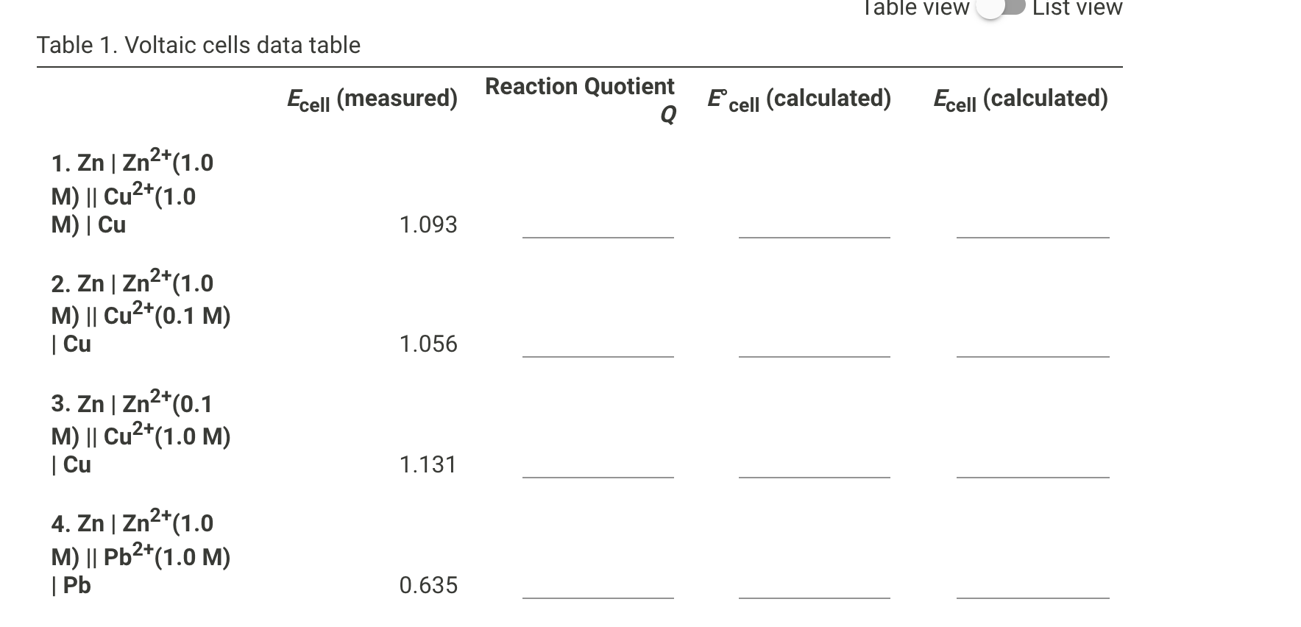Image resolution: width=1301 pixels, height=627 pixels.
Task: Click the Table 1 title text
Action: 199,45
